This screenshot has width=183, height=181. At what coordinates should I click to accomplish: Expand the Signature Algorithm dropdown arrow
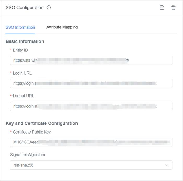pyautogui.click(x=167, y=165)
